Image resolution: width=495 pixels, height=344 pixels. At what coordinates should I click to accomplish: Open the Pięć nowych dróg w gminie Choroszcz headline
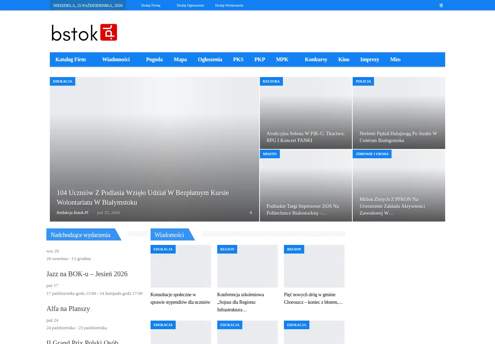click(x=313, y=298)
